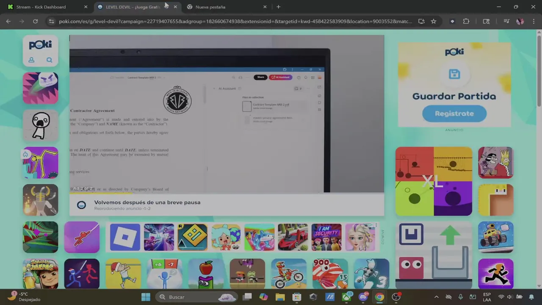Open the 900 sushi game tile
Viewport: 542px width, 305px height.
tap(330, 274)
